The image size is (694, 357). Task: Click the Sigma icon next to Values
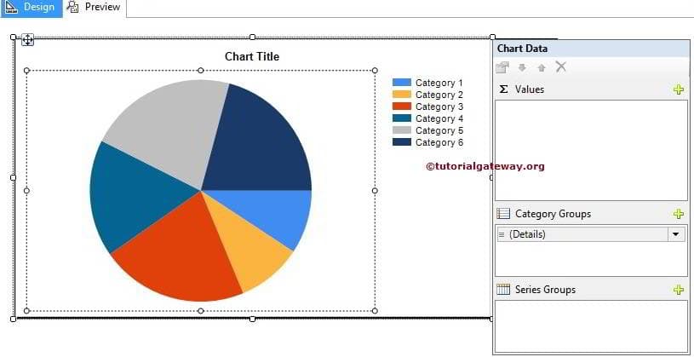pos(503,89)
